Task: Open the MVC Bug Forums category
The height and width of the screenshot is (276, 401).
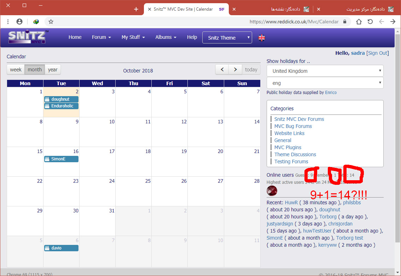Action: click(x=293, y=126)
